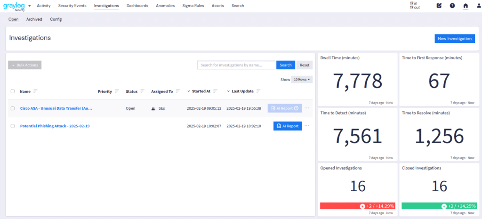
Task: Check the Potential Phishing Attack row checkbox
Action: click(x=13, y=126)
